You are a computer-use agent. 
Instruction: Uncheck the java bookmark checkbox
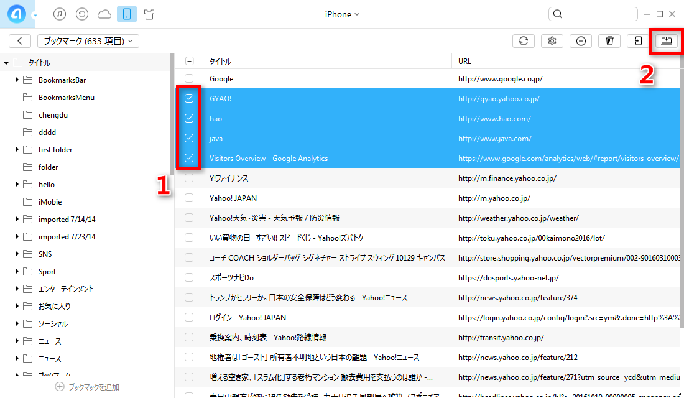coord(189,138)
